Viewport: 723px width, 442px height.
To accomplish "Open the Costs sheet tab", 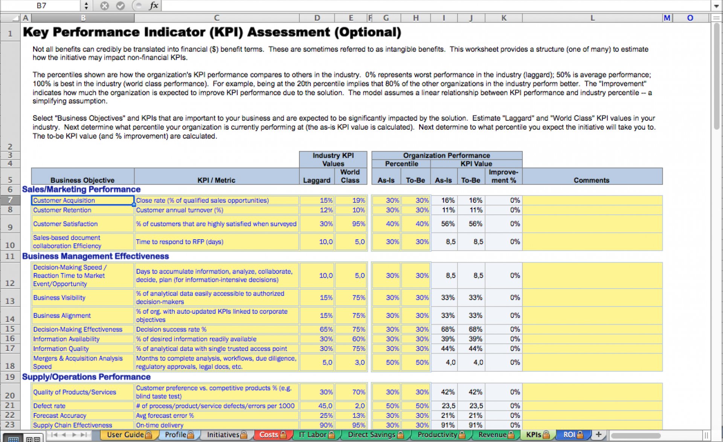I will (x=273, y=435).
